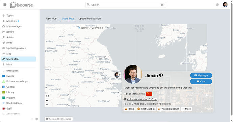The height and width of the screenshot is (122, 233).
Task: Click the Powered by Discourse button
Action: [x=59, y=119]
